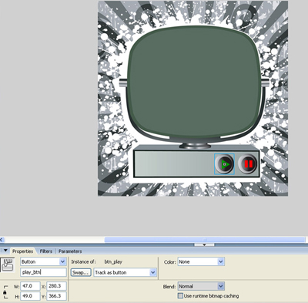Click the Y field showing 366.3
Screen dimensions: 308x303
[56, 296]
